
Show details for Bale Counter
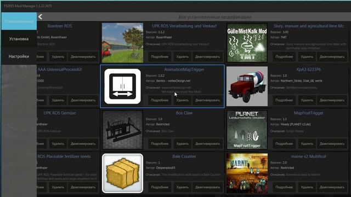160,187
